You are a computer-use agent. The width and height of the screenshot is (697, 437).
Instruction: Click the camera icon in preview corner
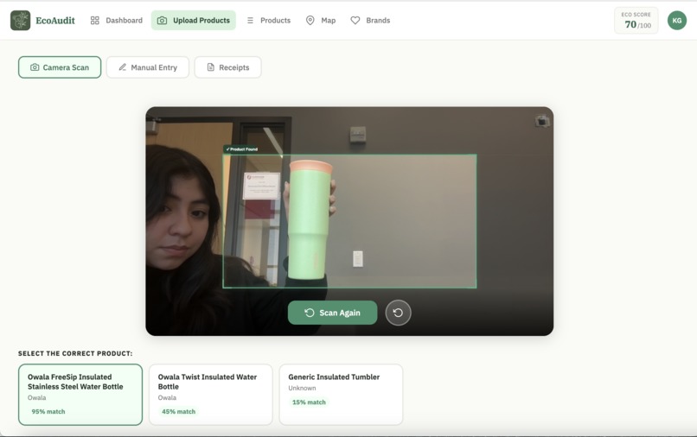[542, 120]
